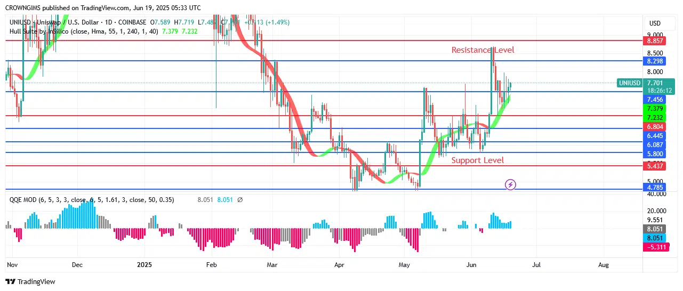Image resolution: width=683 pixels, height=291 pixels.
Task: Click the Jun label on time axis
Action: tap(471, 264)
